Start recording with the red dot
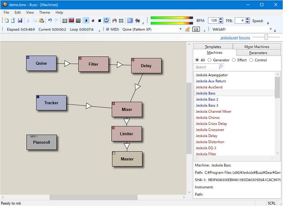Screen dimensions: 283x206 pos(93,21)
